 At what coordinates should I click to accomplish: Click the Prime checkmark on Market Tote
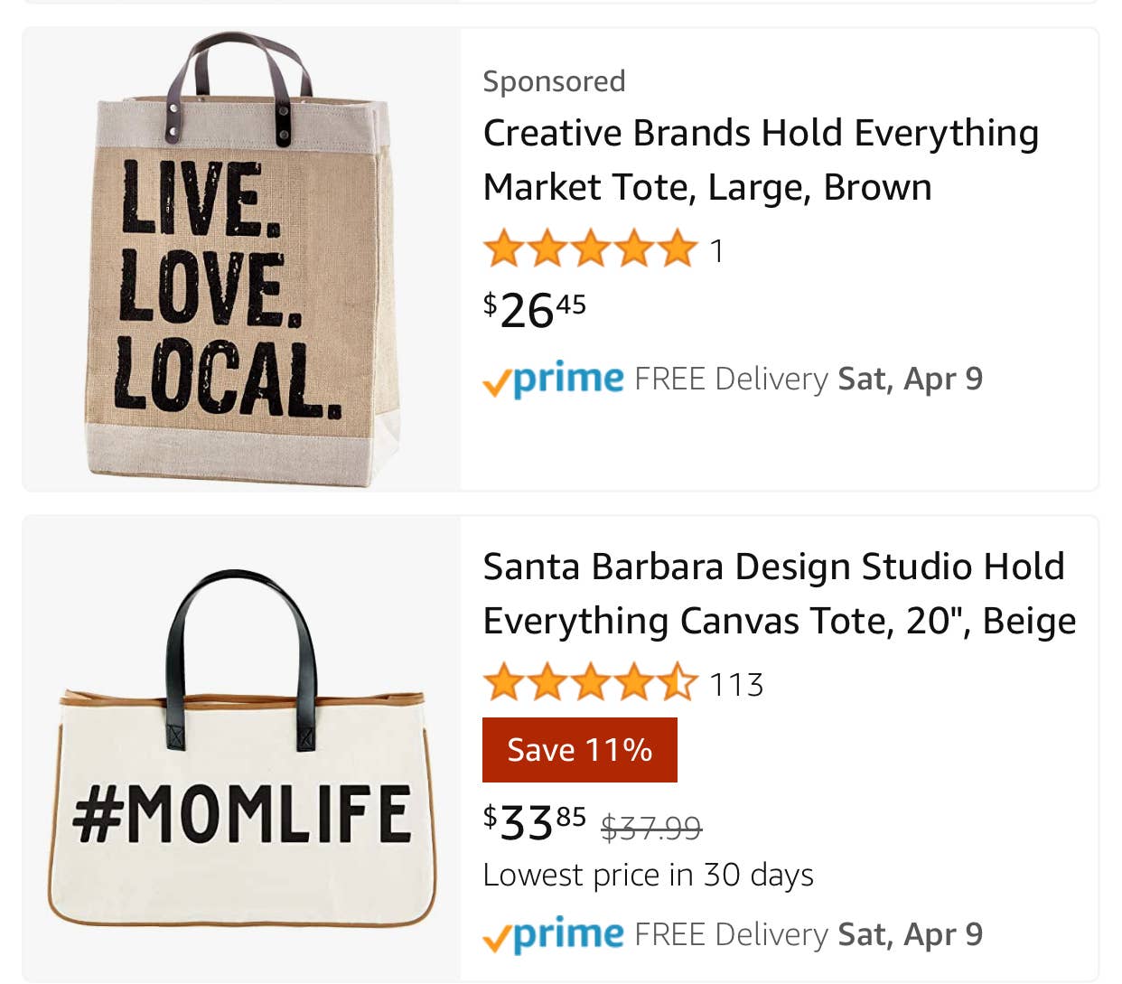496,384
